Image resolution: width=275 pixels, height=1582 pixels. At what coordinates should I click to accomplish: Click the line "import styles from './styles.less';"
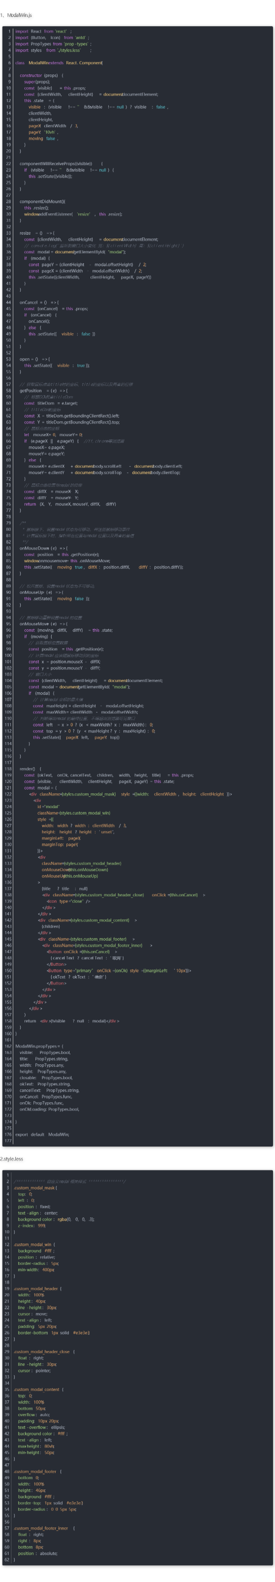coord(54,50)
